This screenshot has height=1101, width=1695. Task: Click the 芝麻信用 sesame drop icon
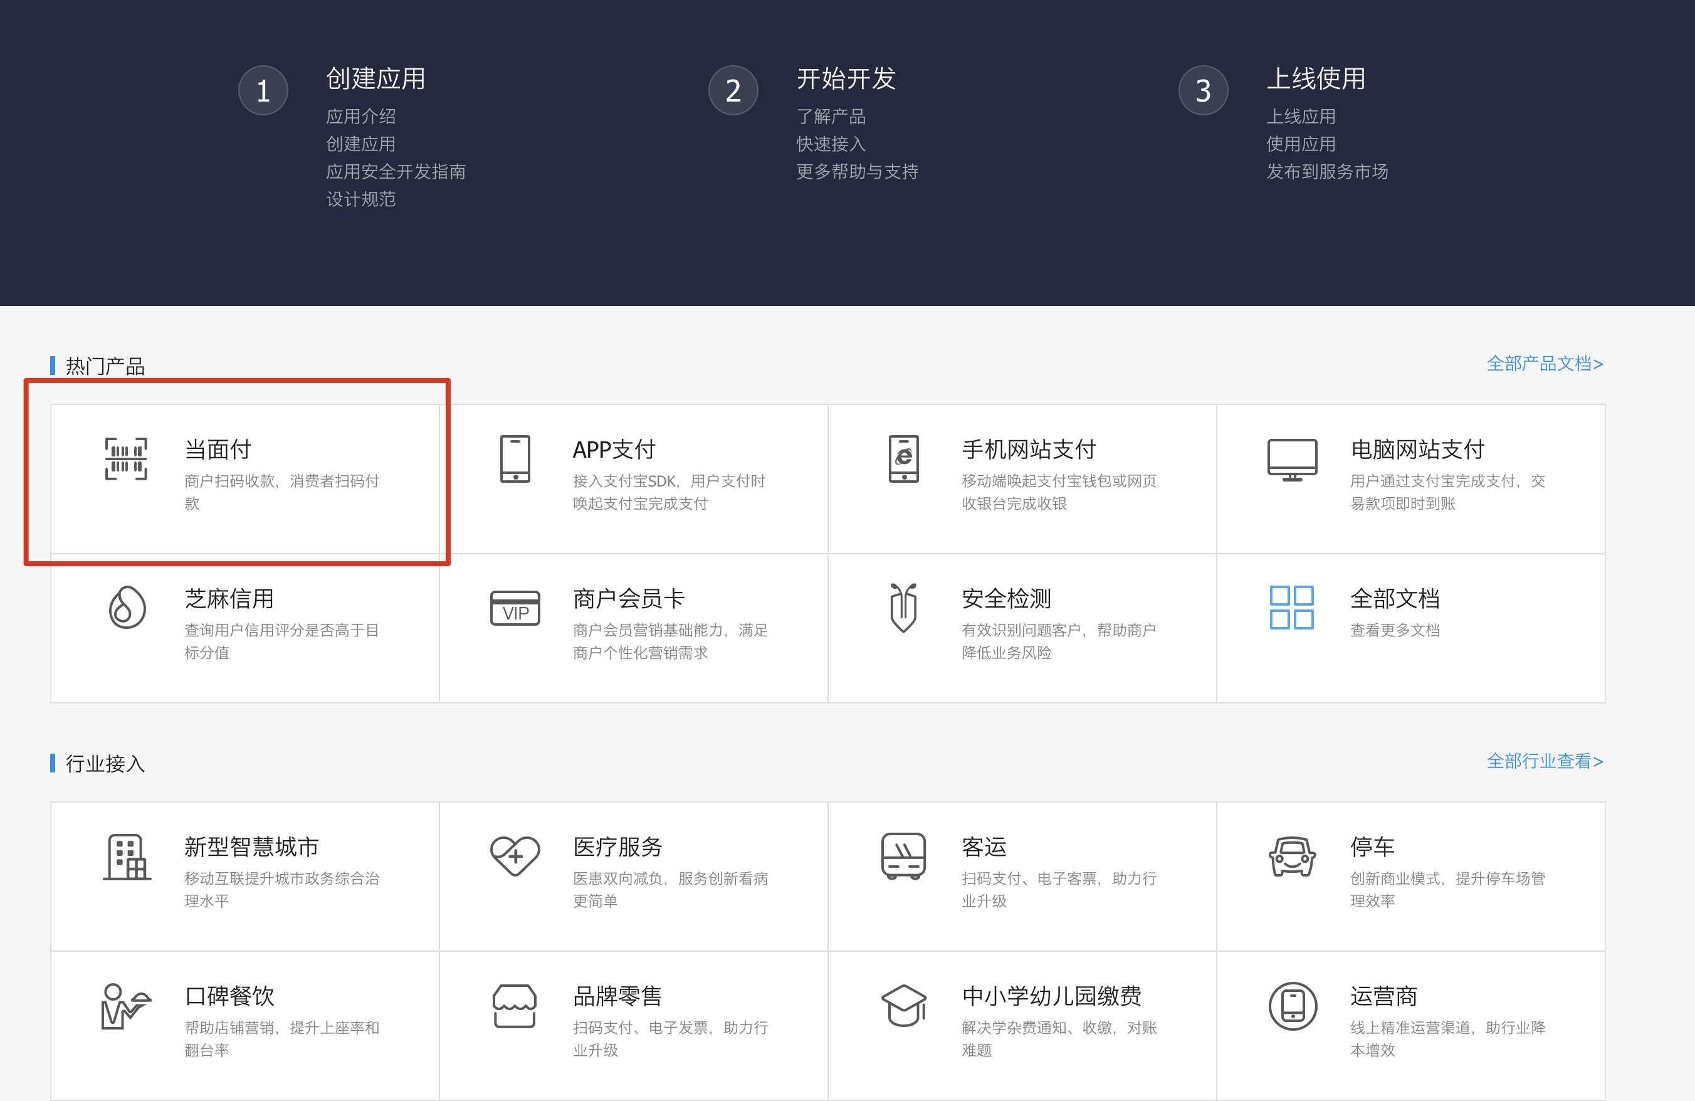pos(127,608)
